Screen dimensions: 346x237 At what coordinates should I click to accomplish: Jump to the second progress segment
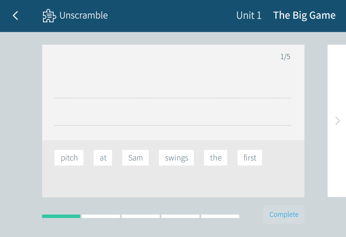pos(101,216)
